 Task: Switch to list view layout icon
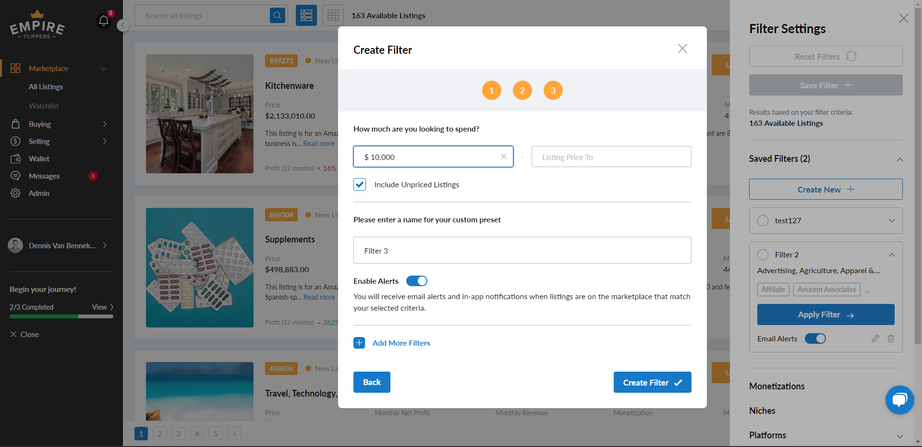point(306,16)
